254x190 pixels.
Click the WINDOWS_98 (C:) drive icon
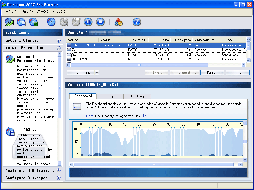click(69, 45)
